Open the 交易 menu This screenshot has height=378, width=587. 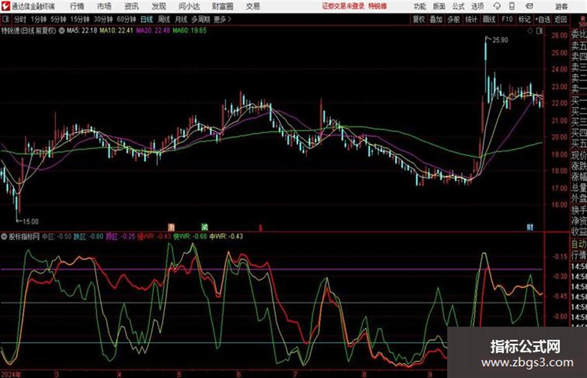[x=253, y=6]
